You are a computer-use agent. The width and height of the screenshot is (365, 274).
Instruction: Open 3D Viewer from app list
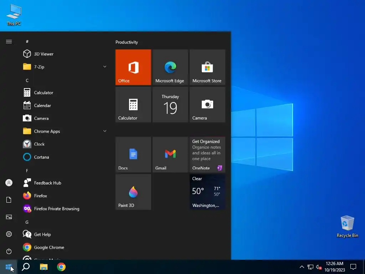[x=65, y=54]
